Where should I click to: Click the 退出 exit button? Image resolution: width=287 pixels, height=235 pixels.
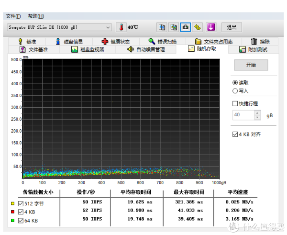232,27
